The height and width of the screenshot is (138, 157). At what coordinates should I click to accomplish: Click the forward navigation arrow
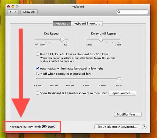click(16, 12)
